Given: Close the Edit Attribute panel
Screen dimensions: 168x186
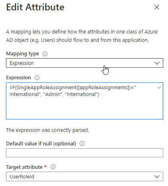Looking at the screenshot, I should 157,7.
